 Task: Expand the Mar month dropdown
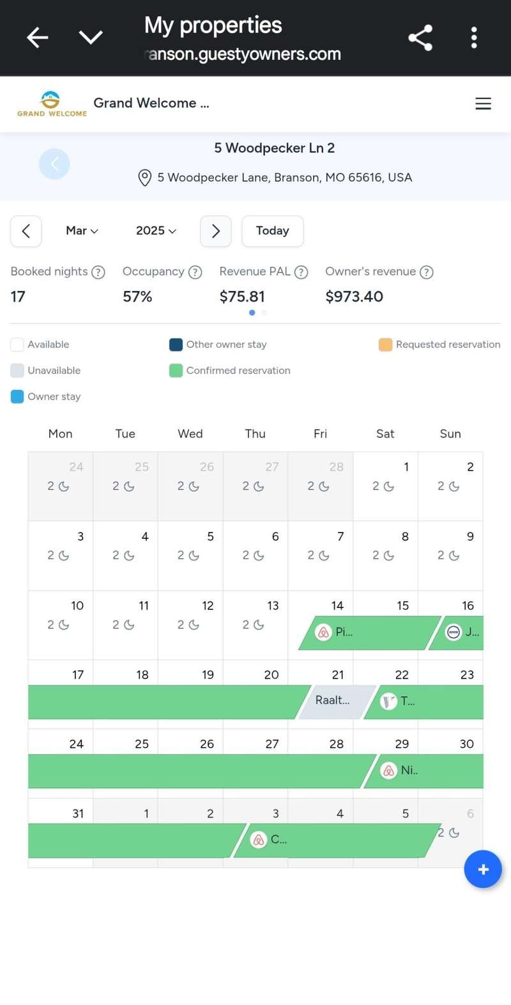pos(82,231)
